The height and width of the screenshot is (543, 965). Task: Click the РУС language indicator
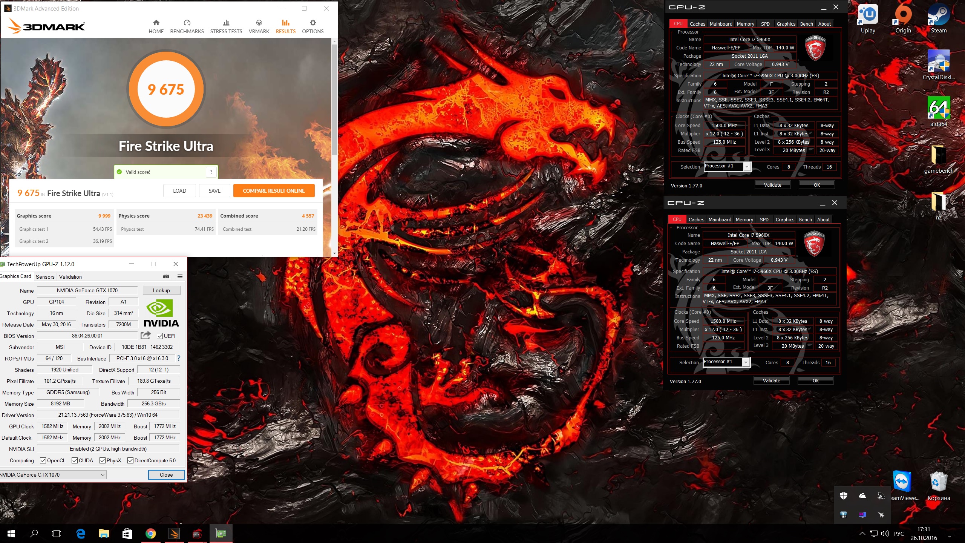coord(899,534)
